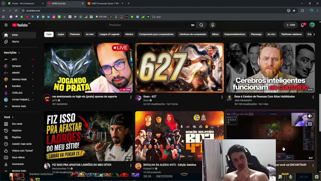Click the Criar button
Viewport: 321px width, 181px height.
click(x=291, y=25)
